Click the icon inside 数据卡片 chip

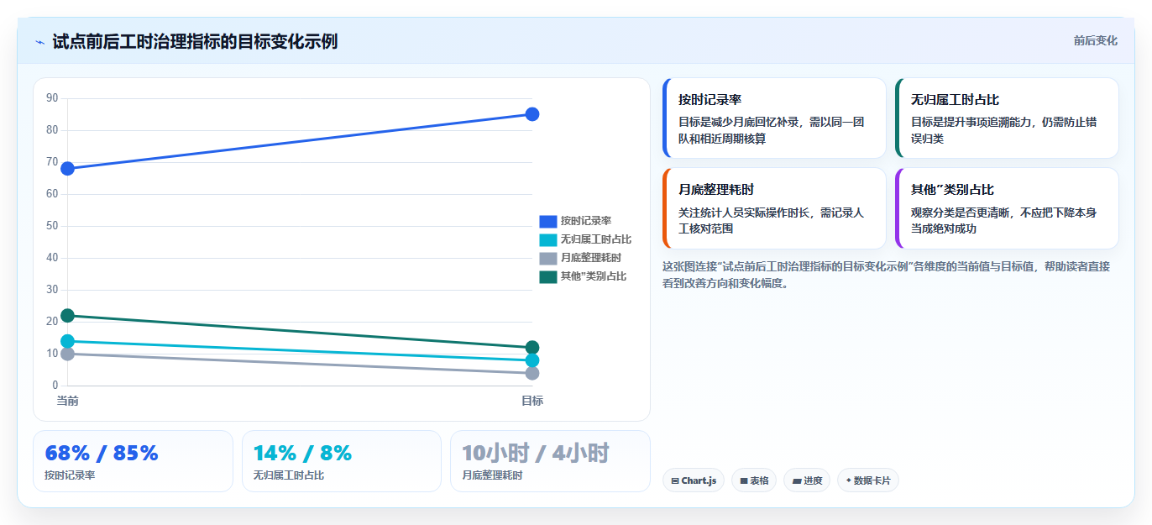[x=849, y=481]
